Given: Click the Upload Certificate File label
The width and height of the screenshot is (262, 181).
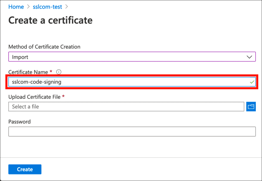Looking at the screenshot, I should pos(34,97).
